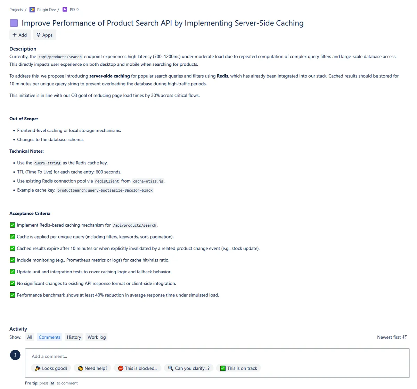Viewport: 417px width, 389px height.
Task: Click the Apps button
Action: click(45, 35)
